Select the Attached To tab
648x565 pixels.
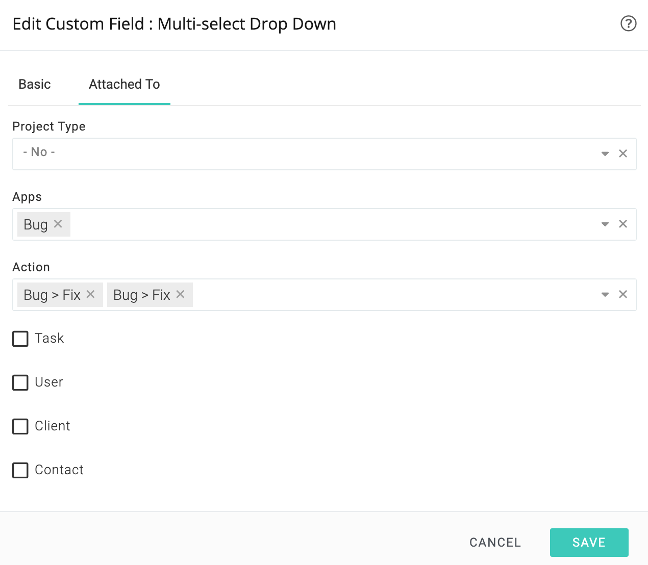124,84
